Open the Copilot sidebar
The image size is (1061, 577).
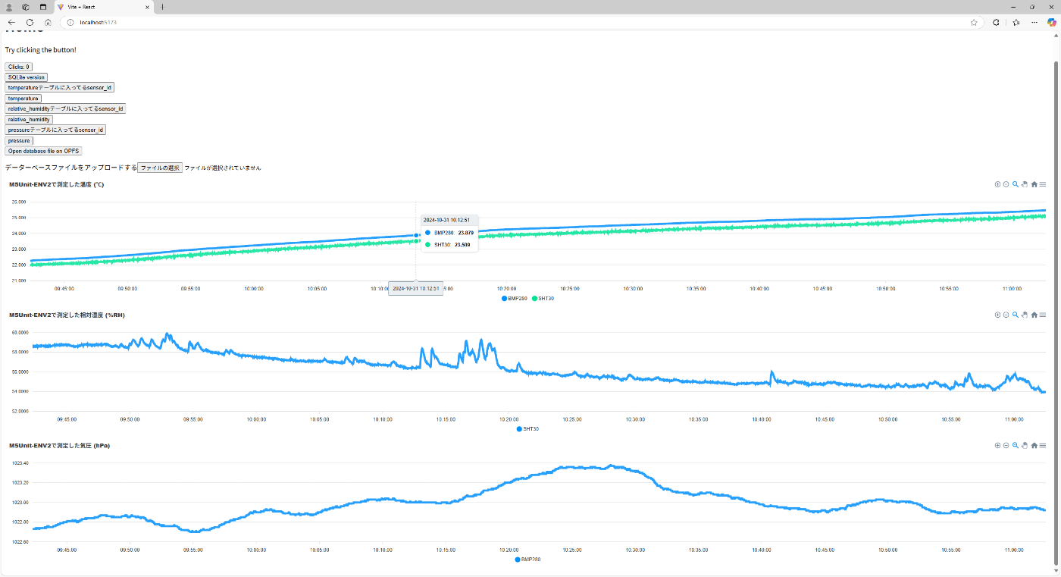click(1052, 22)
